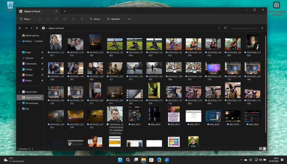287x164 pixels.
Task: Close the Zdjęcia w iCloud tab
Action: point(56,11)
